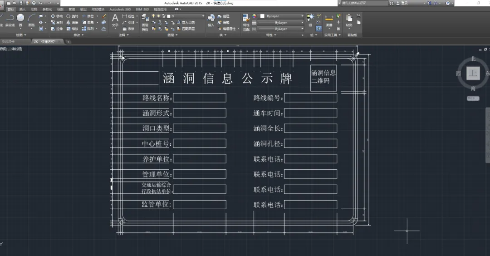The image size is (490, 256).
Task: Expand the Properties (特性) panel
Action: [271, 35]
